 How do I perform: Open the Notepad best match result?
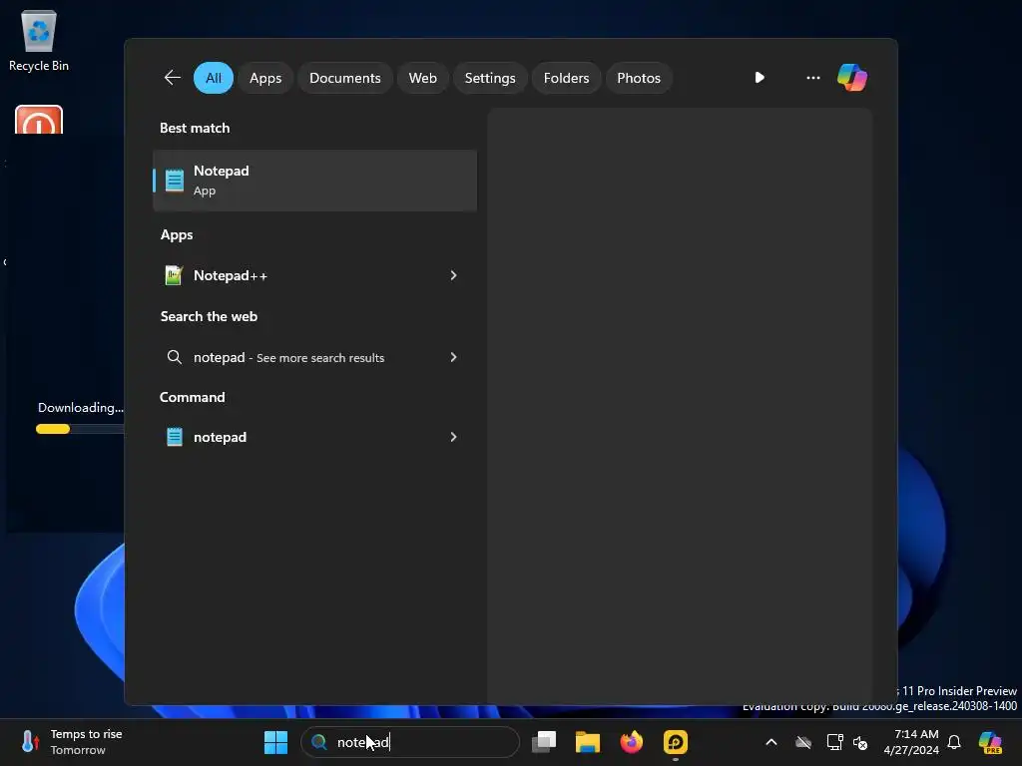tap(314, 181)
